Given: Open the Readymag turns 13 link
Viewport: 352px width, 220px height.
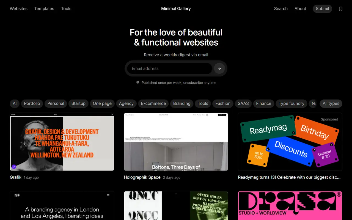Looking at the screenshot, I should point(289,177).
